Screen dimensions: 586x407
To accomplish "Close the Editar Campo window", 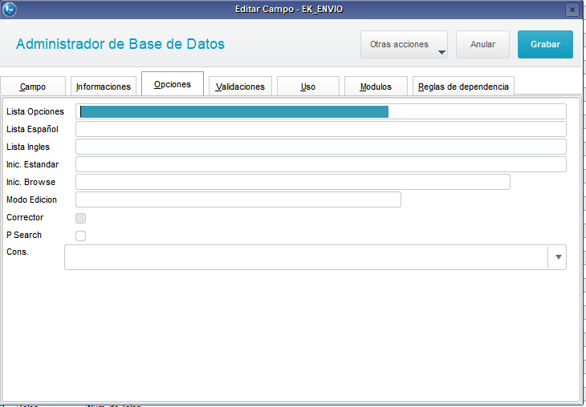I will pyautogui.click(x=572, y=10).
